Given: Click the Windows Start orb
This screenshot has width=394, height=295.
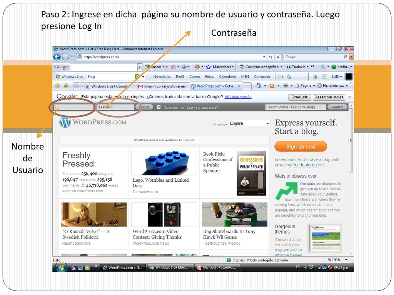Looking at the screenshot, I should (x=61, y=267).
